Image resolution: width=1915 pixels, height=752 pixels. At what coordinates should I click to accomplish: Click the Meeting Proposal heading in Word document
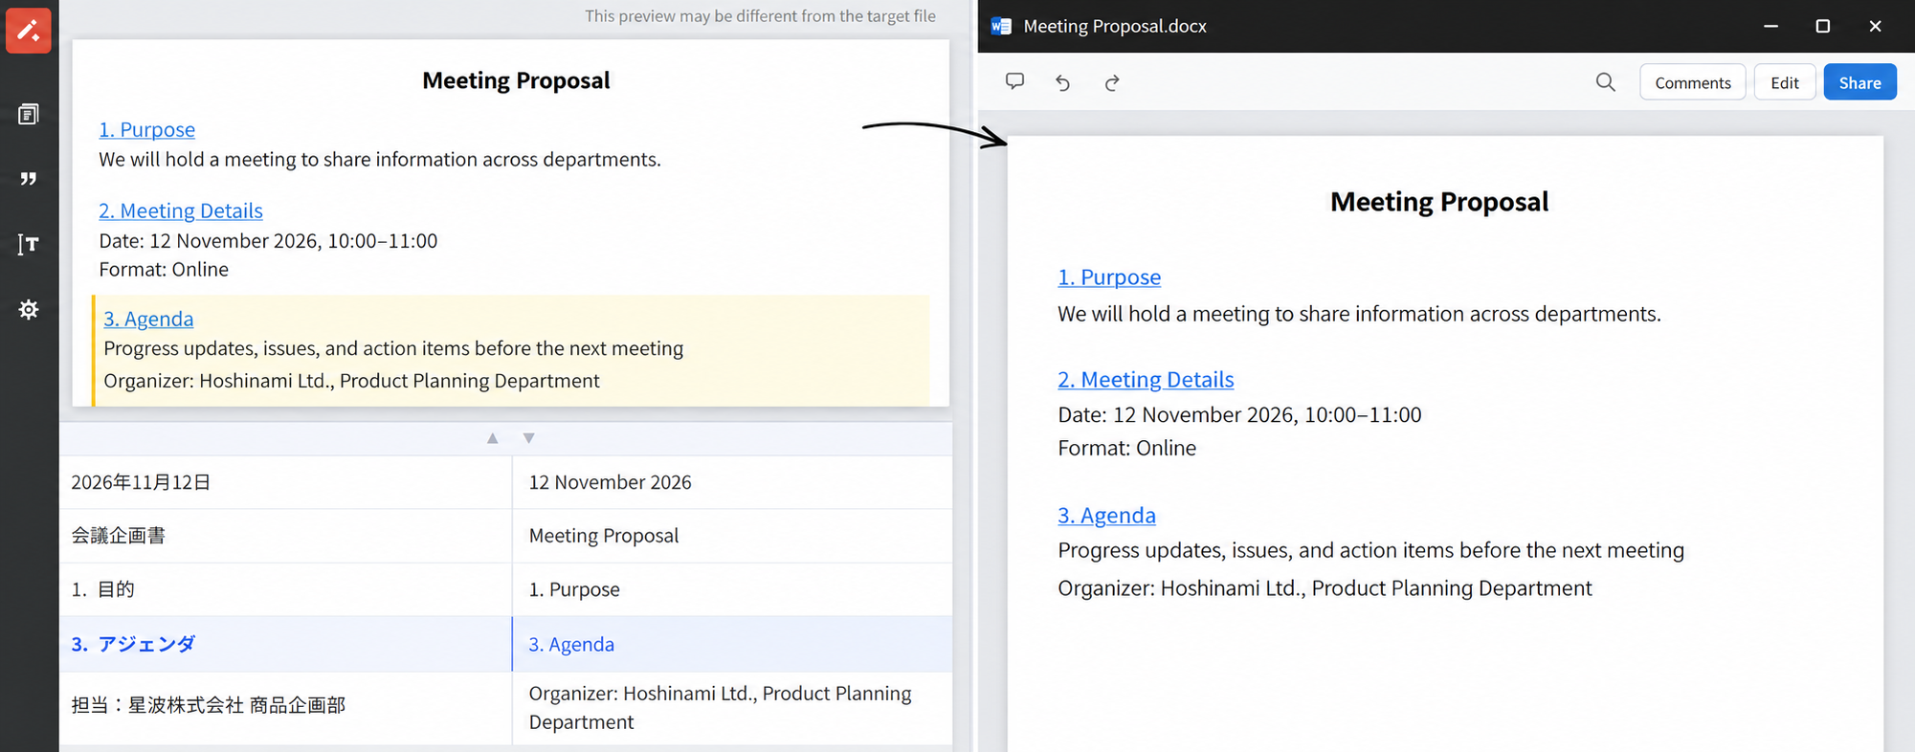(x=1438, y=202)
